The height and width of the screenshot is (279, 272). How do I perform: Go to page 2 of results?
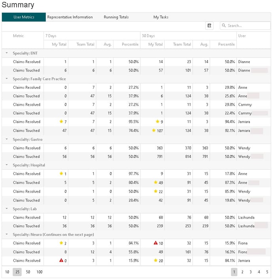point(242,272)
